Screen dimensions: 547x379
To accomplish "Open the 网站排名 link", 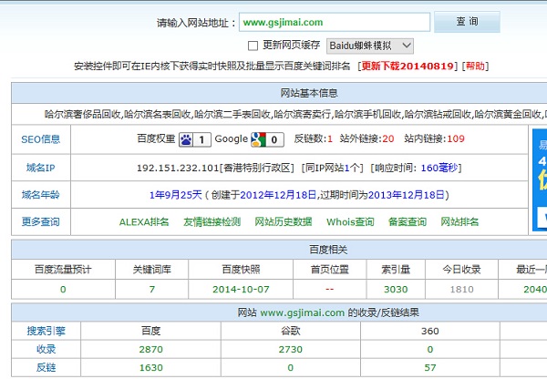I will [x=459, y=221].
